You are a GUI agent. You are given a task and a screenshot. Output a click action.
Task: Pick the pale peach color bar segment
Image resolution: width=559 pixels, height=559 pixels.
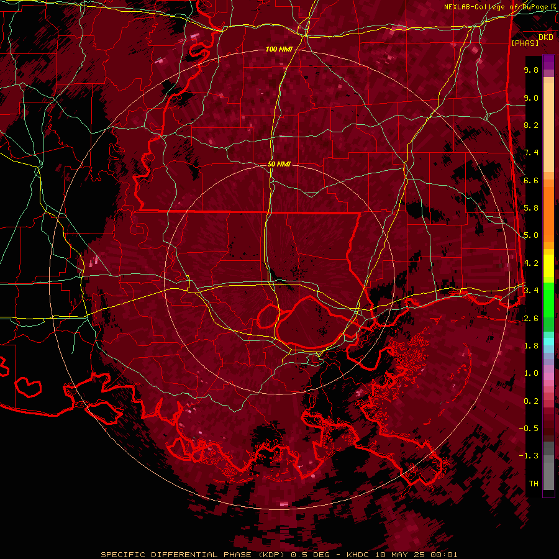[x=548, y=129]
